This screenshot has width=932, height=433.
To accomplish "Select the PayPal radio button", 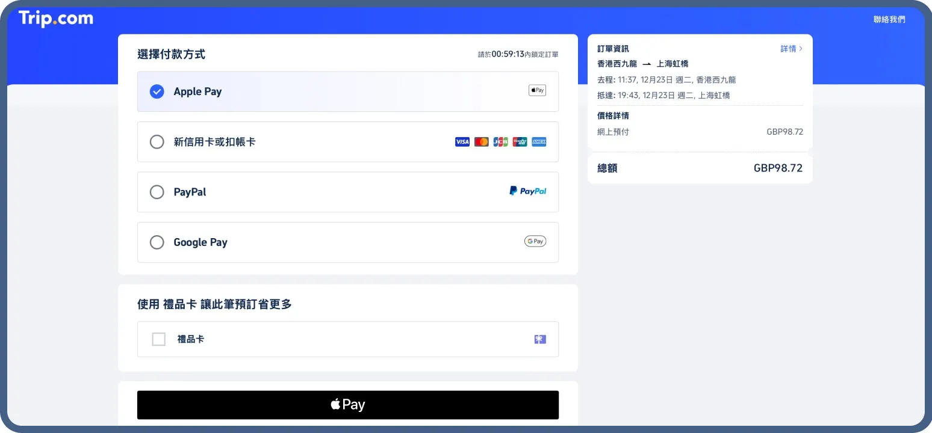I will pos(157,192).
